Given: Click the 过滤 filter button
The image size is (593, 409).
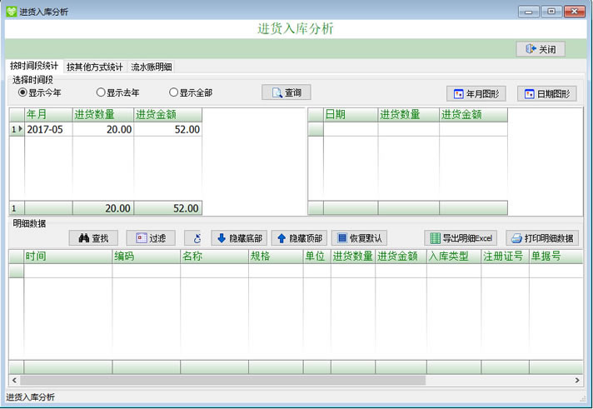Looking at the screenshot, I should click(151, 238).
